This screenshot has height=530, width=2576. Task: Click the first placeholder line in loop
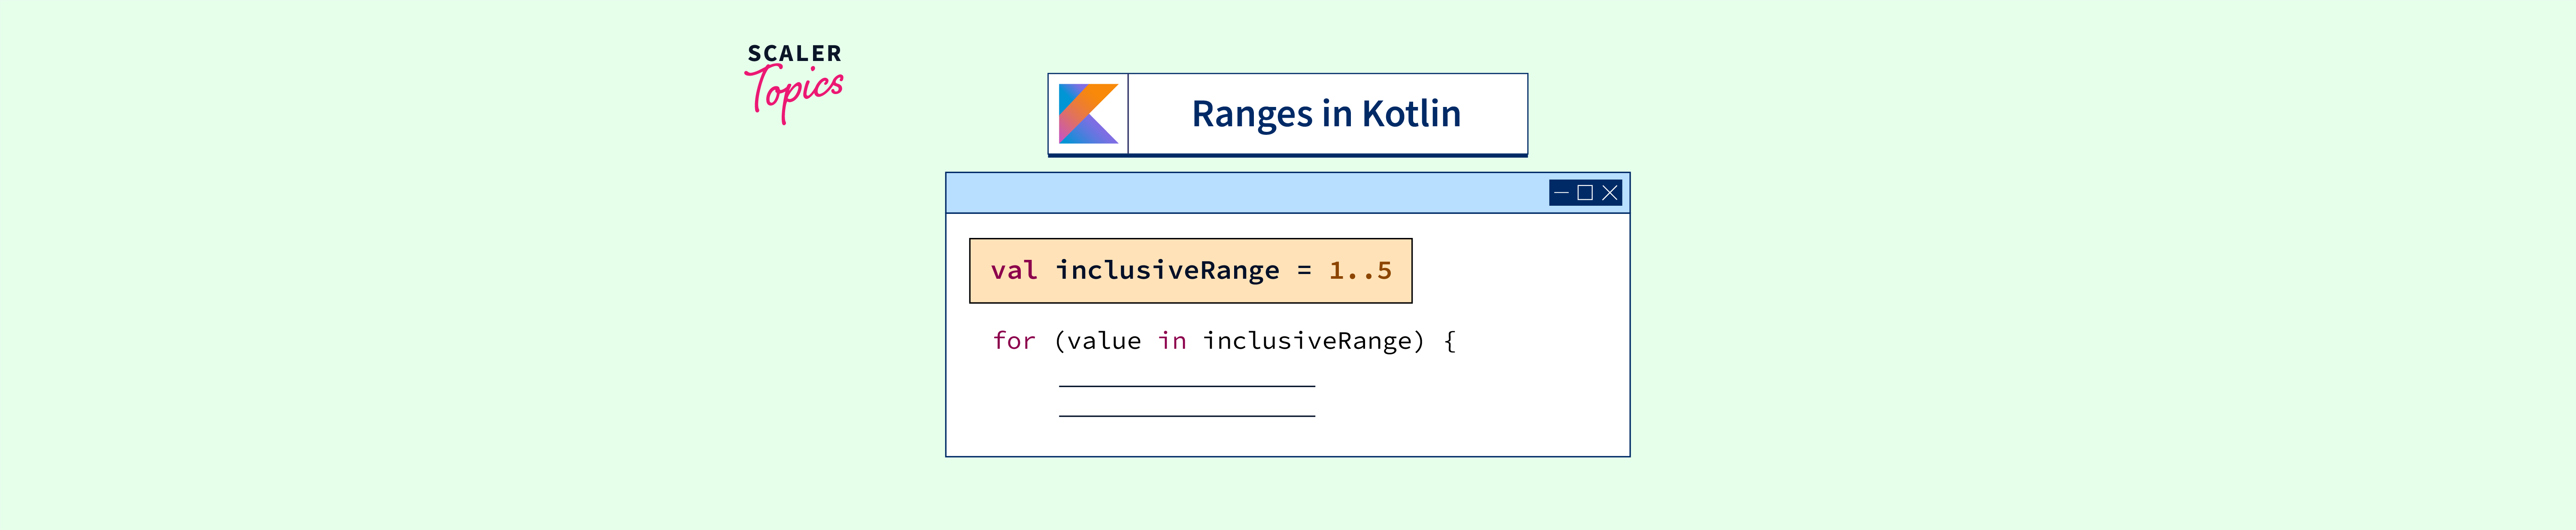click(1186, 386)
